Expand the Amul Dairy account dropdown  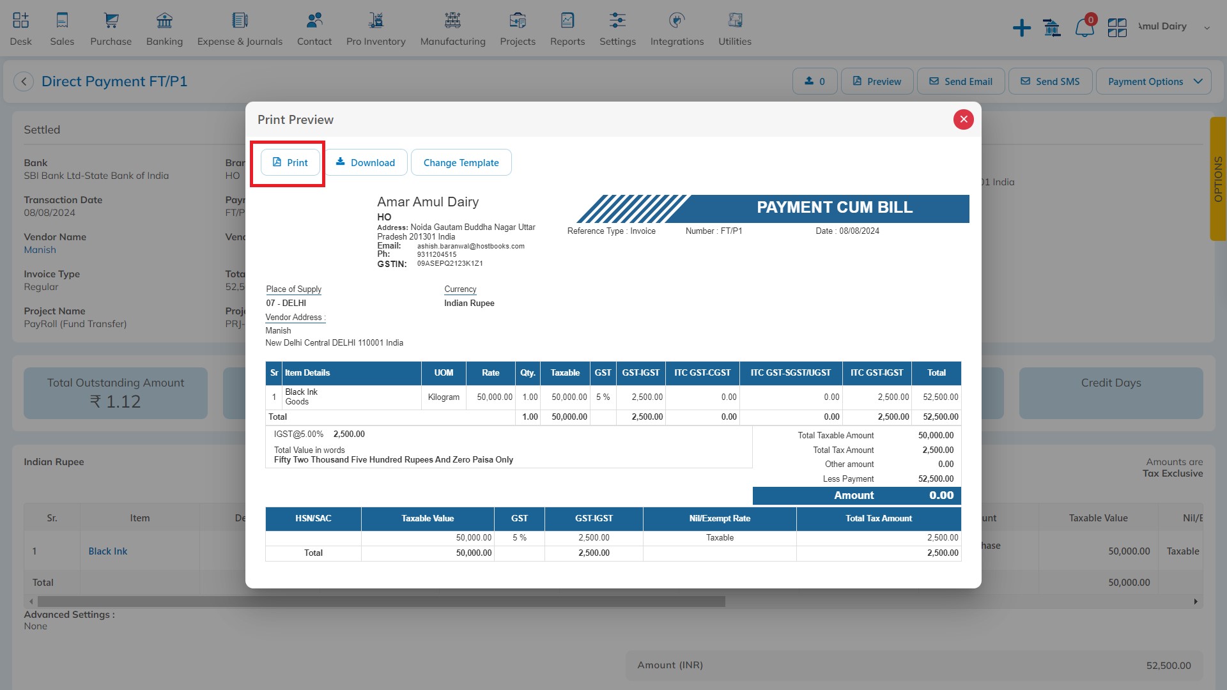[1207, 27]
